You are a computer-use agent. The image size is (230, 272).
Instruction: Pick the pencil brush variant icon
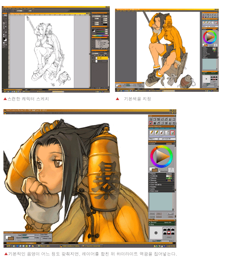(152, 133)
